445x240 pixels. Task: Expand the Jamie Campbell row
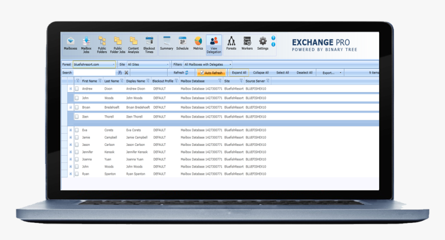pyautogui.click(x=70, y=137)
